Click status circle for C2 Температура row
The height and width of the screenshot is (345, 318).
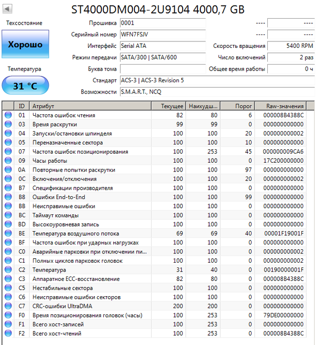(8, 270)
